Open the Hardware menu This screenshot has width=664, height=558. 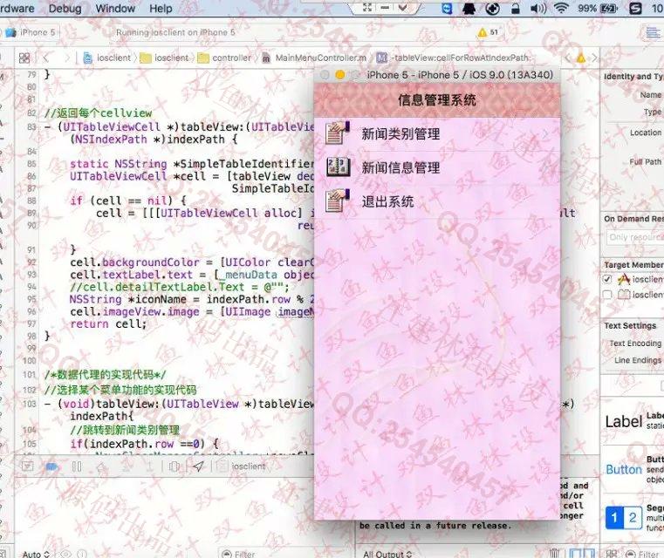point(17,9)
